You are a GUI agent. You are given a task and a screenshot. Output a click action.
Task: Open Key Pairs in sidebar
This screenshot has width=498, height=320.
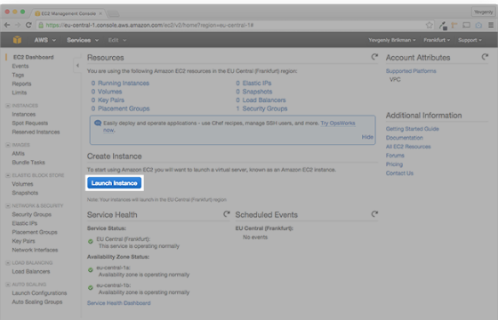(x=23, y=241)
